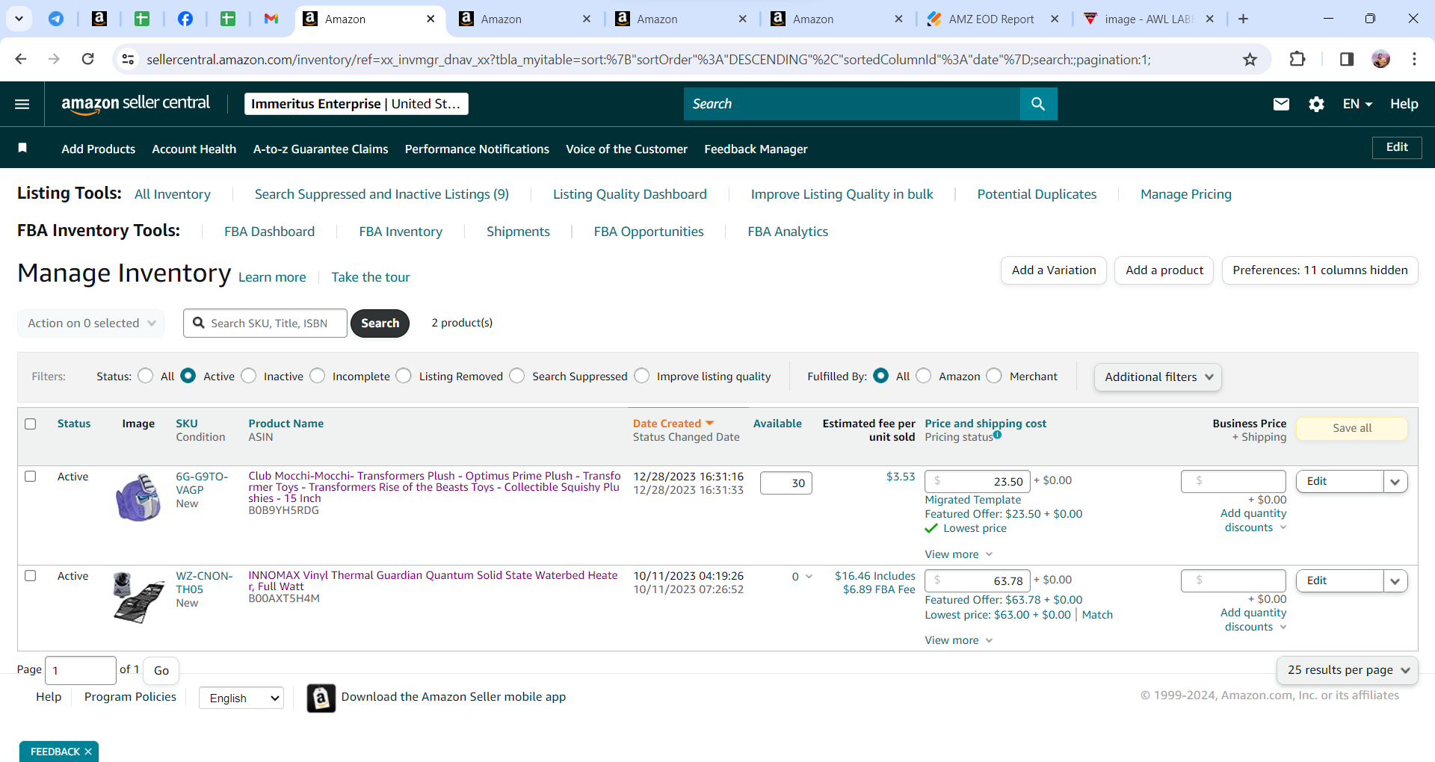
Task: Toggle the browser side panel icon
Action: point(1347,59)
